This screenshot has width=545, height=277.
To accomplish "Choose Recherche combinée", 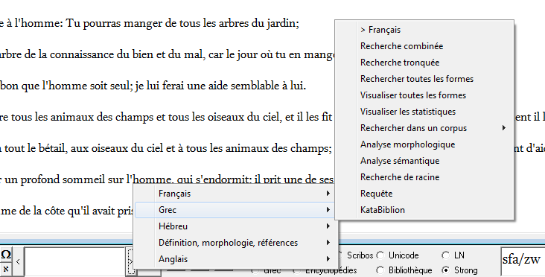I will (424, 46).
